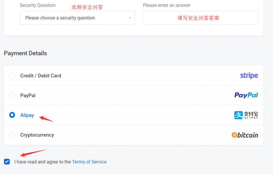This screenshot has width=273, height=174.
Task: Select the Cryptocurrency radio button
Action: tap(12, 135)
